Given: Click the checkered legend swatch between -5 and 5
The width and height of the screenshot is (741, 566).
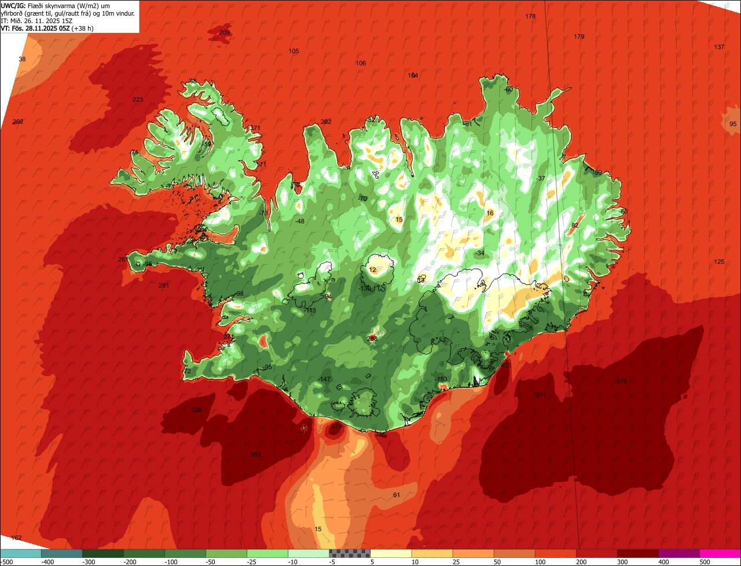Looking at the screenshot, I should tap(350, 553).
